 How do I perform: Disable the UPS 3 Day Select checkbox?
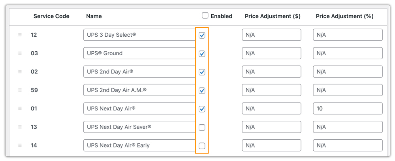pos(202,35)
